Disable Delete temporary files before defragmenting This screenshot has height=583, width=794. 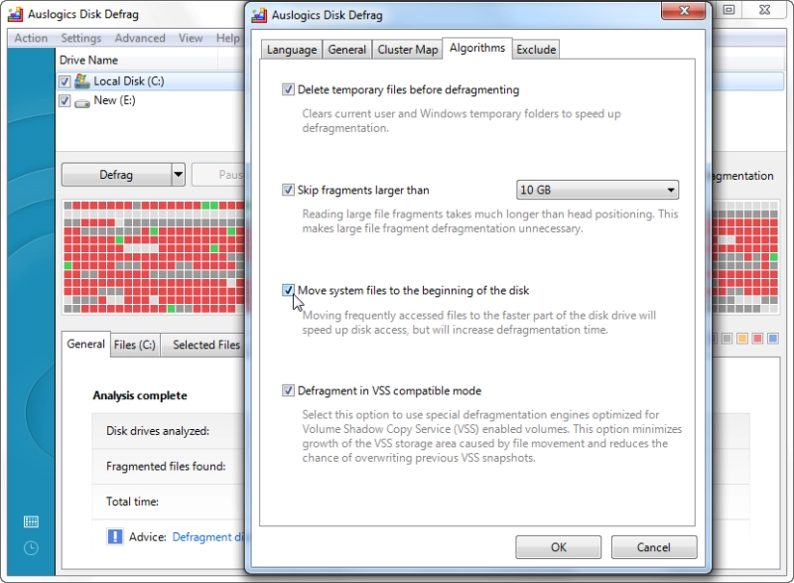(x=288, y=89)
